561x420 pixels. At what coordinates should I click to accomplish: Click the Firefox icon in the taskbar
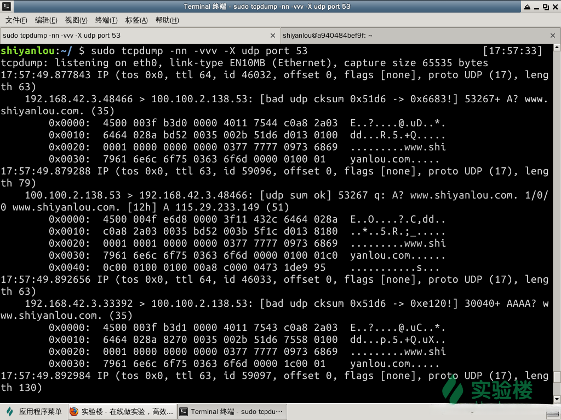(74, 412)
